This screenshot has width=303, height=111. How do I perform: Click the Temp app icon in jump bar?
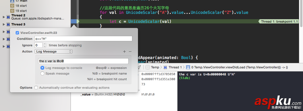click(x=148, y=67)
